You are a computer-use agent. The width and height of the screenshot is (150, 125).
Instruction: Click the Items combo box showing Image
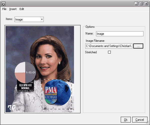pos(27,19)
